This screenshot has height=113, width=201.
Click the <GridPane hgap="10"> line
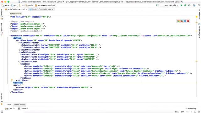(x=49, y=40)
